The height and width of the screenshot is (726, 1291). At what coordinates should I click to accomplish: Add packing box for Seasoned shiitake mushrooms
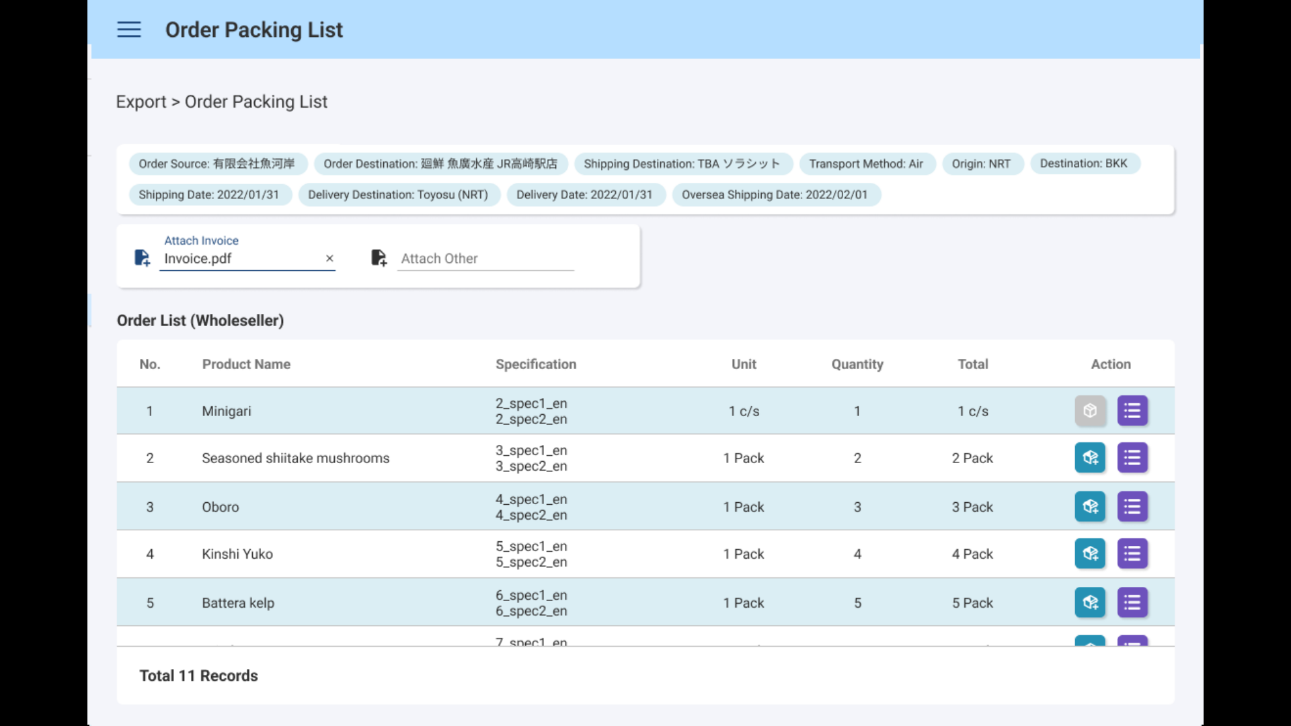[1090, 458]
